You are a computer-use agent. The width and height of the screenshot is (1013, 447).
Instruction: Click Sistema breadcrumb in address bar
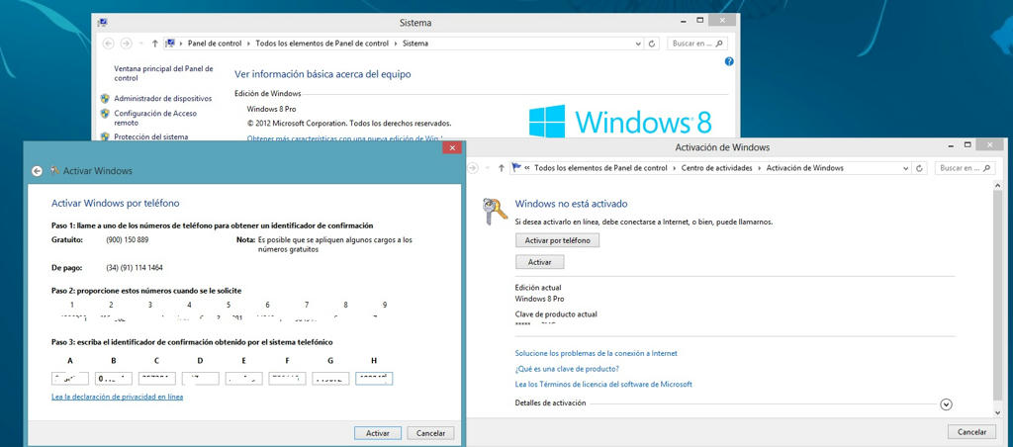(414, 44)
